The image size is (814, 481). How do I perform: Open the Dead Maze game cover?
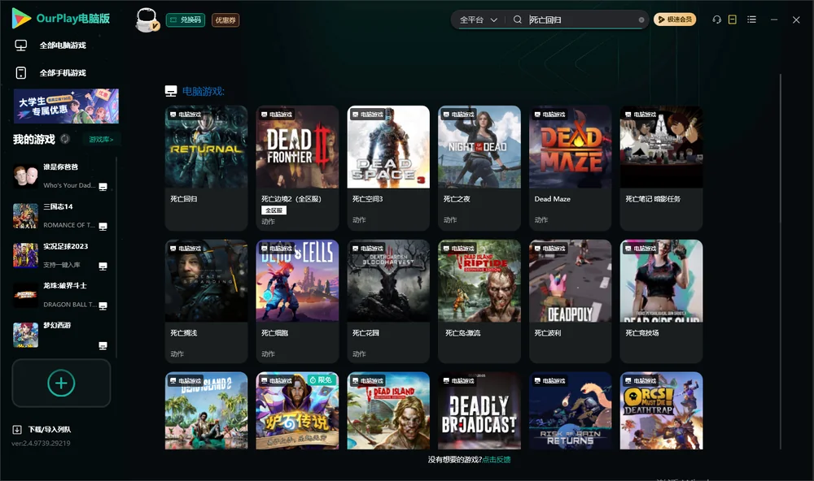571,147
